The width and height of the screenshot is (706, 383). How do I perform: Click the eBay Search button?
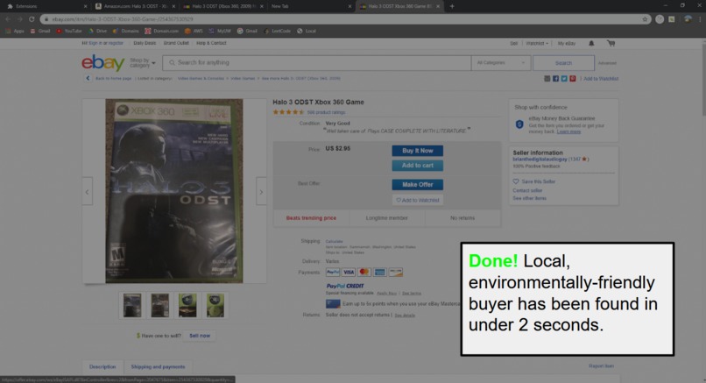pyautogui.click(x=563, y=63)
